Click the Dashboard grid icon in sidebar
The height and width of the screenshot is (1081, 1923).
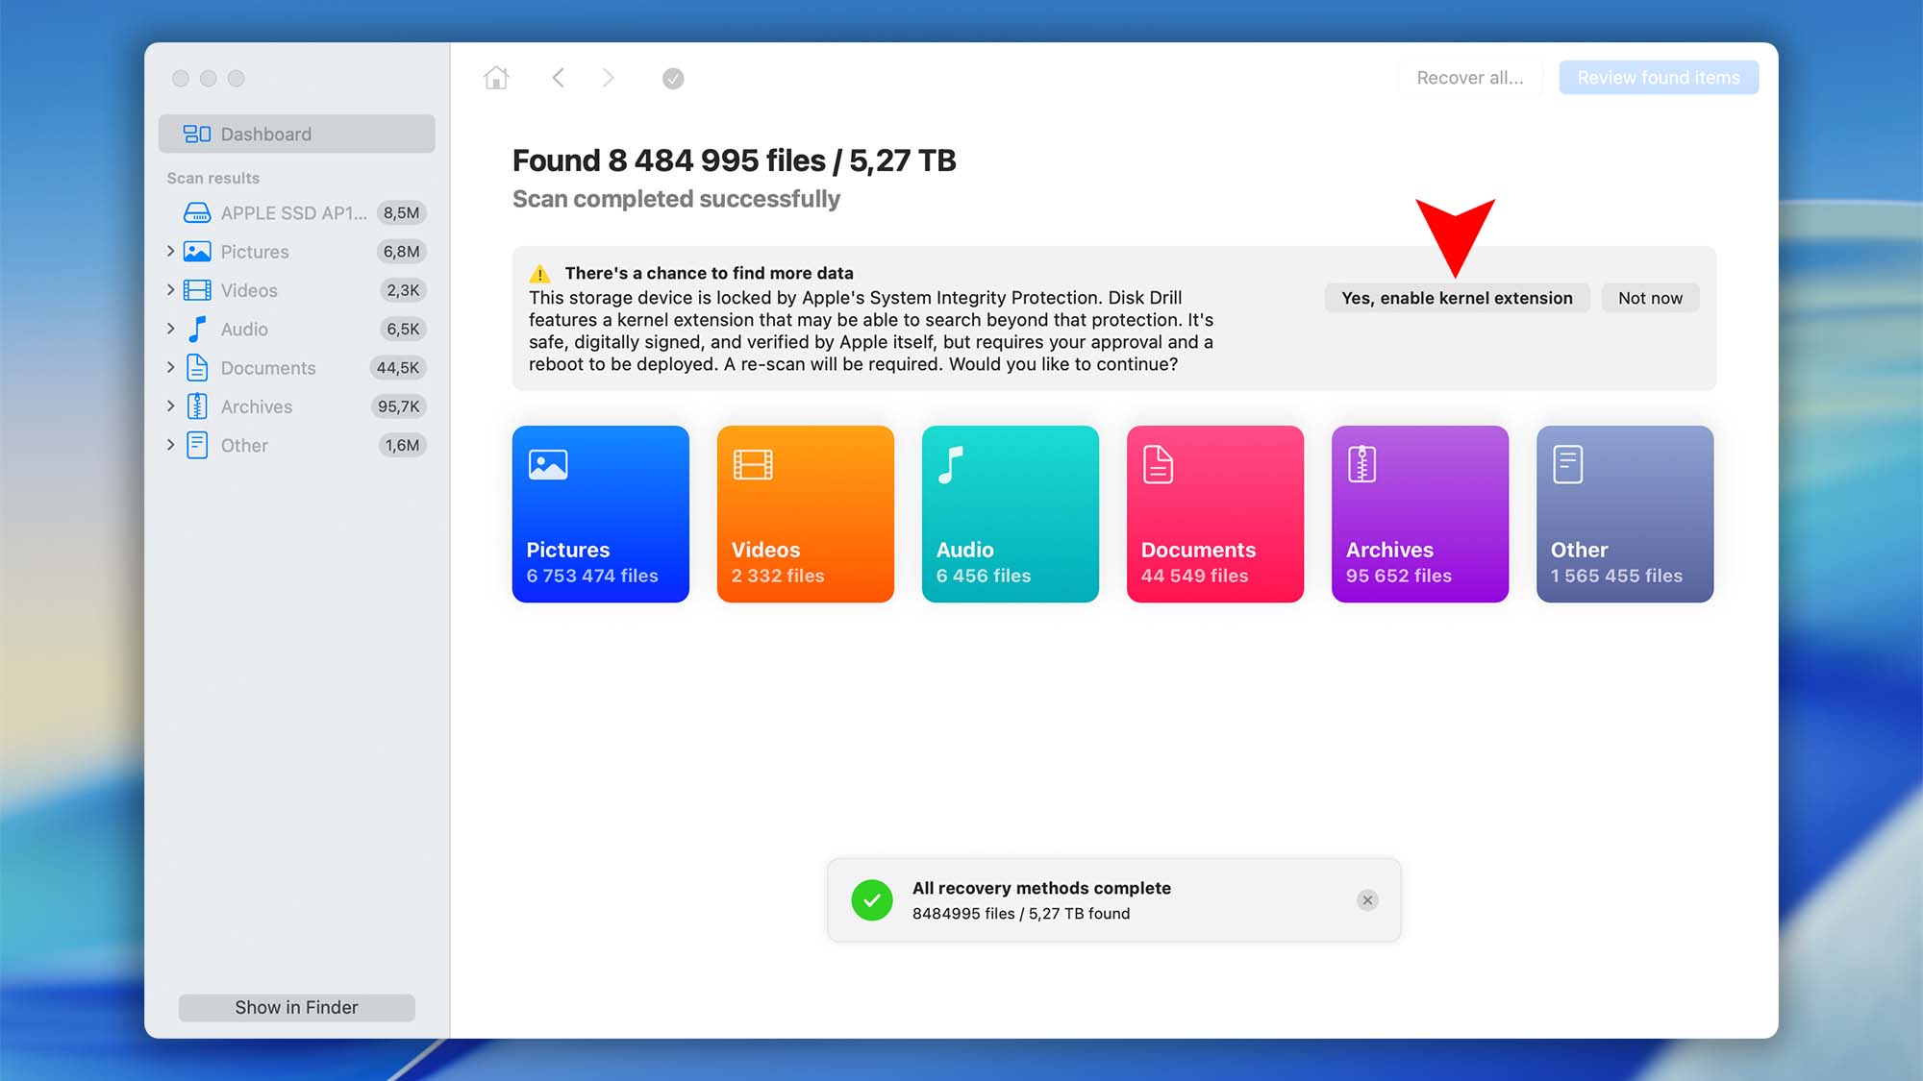(x=197, y=135)
